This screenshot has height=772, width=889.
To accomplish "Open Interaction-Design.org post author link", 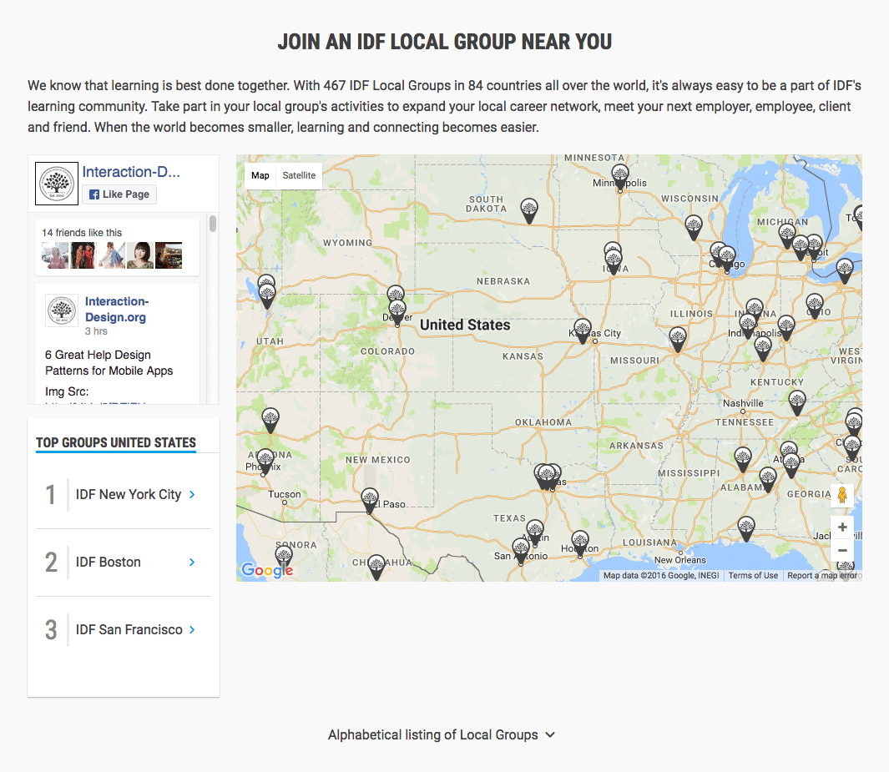I will 117,310.
